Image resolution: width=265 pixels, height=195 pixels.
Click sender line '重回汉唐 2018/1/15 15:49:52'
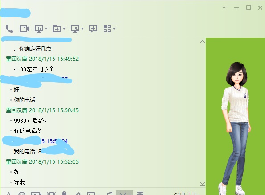42,59
